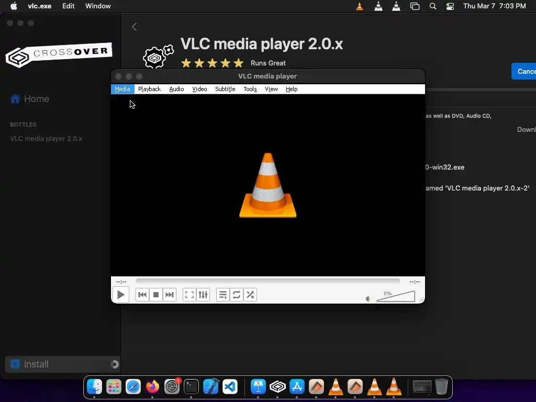Click the five-star rating in CrossOver
536x402 pixels.
point(213,63)
